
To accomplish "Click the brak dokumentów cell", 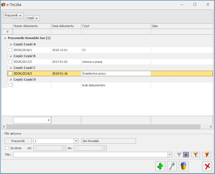I will coord(116,85).
